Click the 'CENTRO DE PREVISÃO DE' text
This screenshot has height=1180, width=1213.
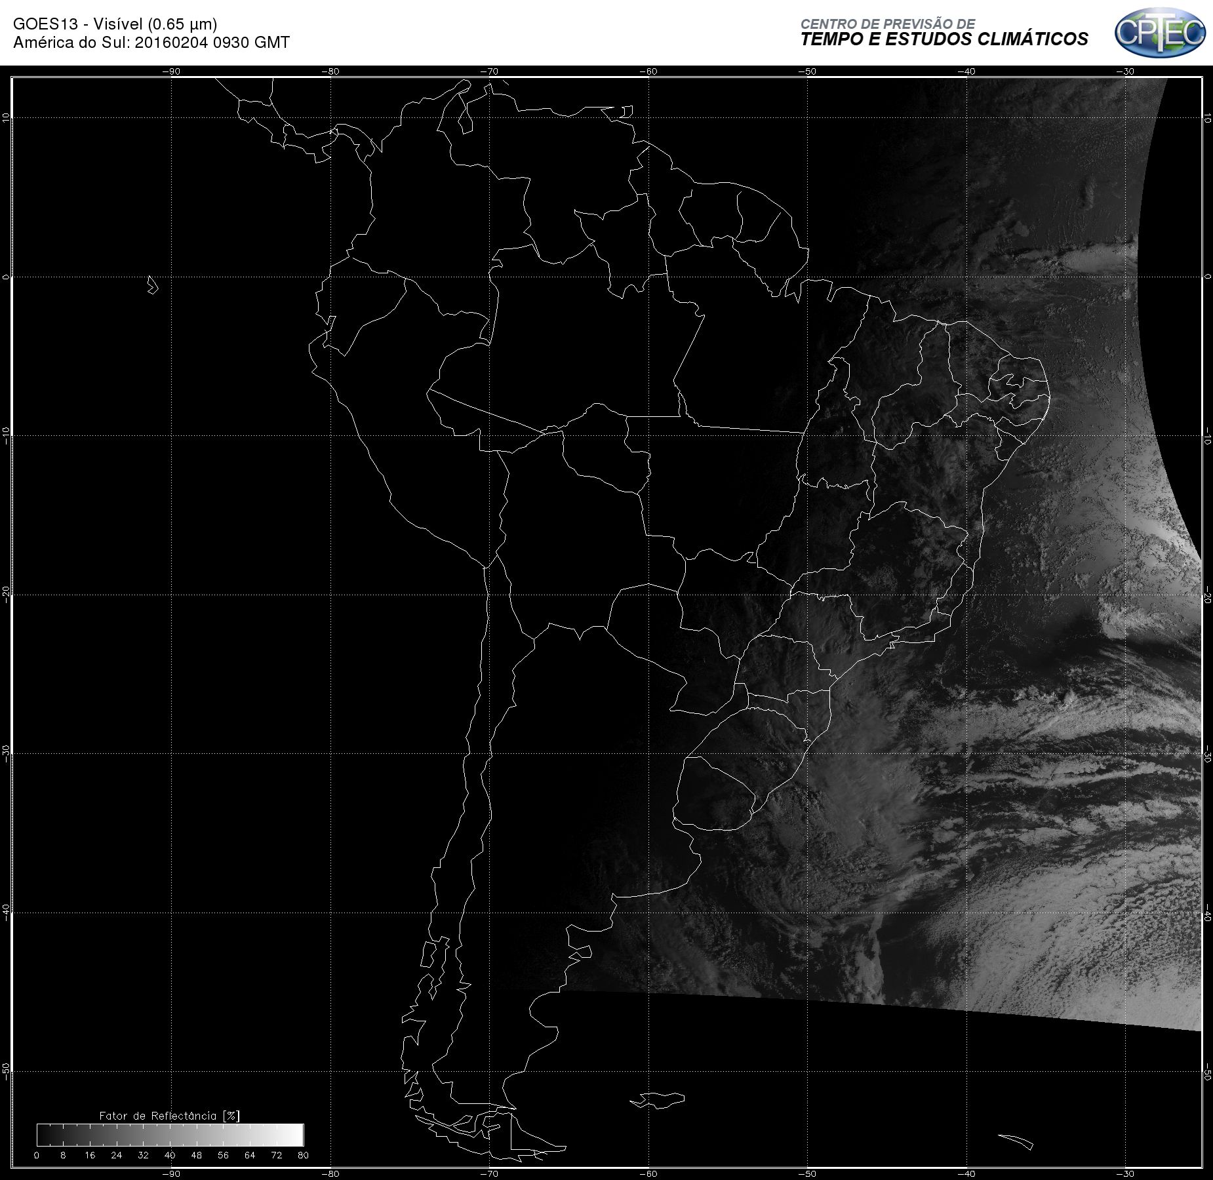tap(887, 24)
